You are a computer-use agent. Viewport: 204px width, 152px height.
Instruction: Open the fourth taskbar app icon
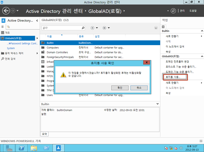[46, 148]
